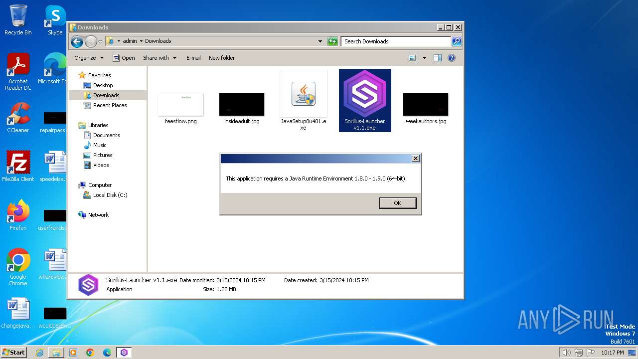Select Acrobat Reader DC desktop icon
Image resolution: width=638 pixels, height=359 pixels.
(x=18, y=72)
